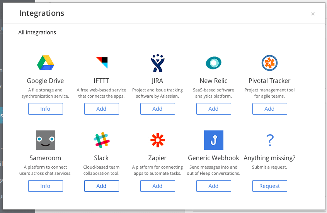Click the New Relic logo icon
Image resolution: width=327 pixels, height=213 pixels.
pyautogui.click(x=213, y=63)
